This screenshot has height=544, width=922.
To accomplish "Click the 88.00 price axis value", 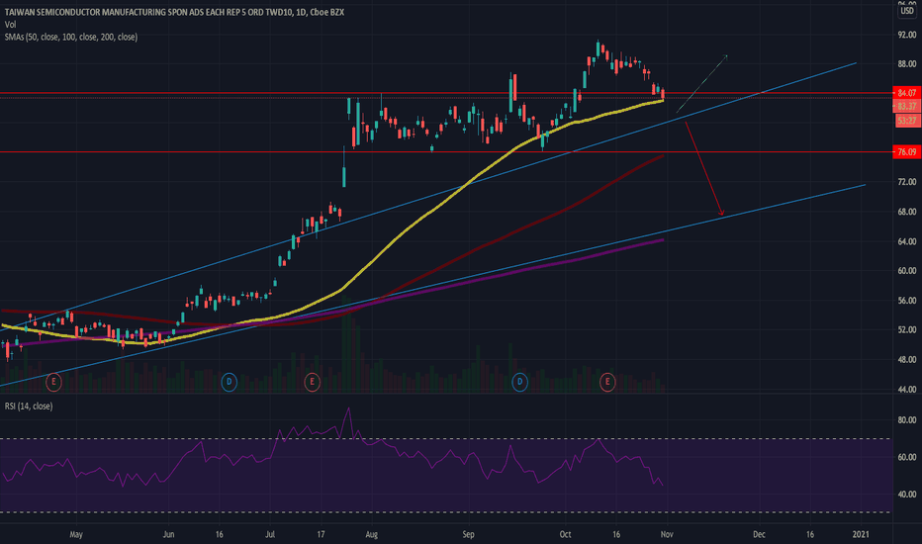I will (907, 63).
